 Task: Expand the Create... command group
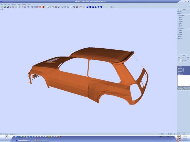coord(180,12)
